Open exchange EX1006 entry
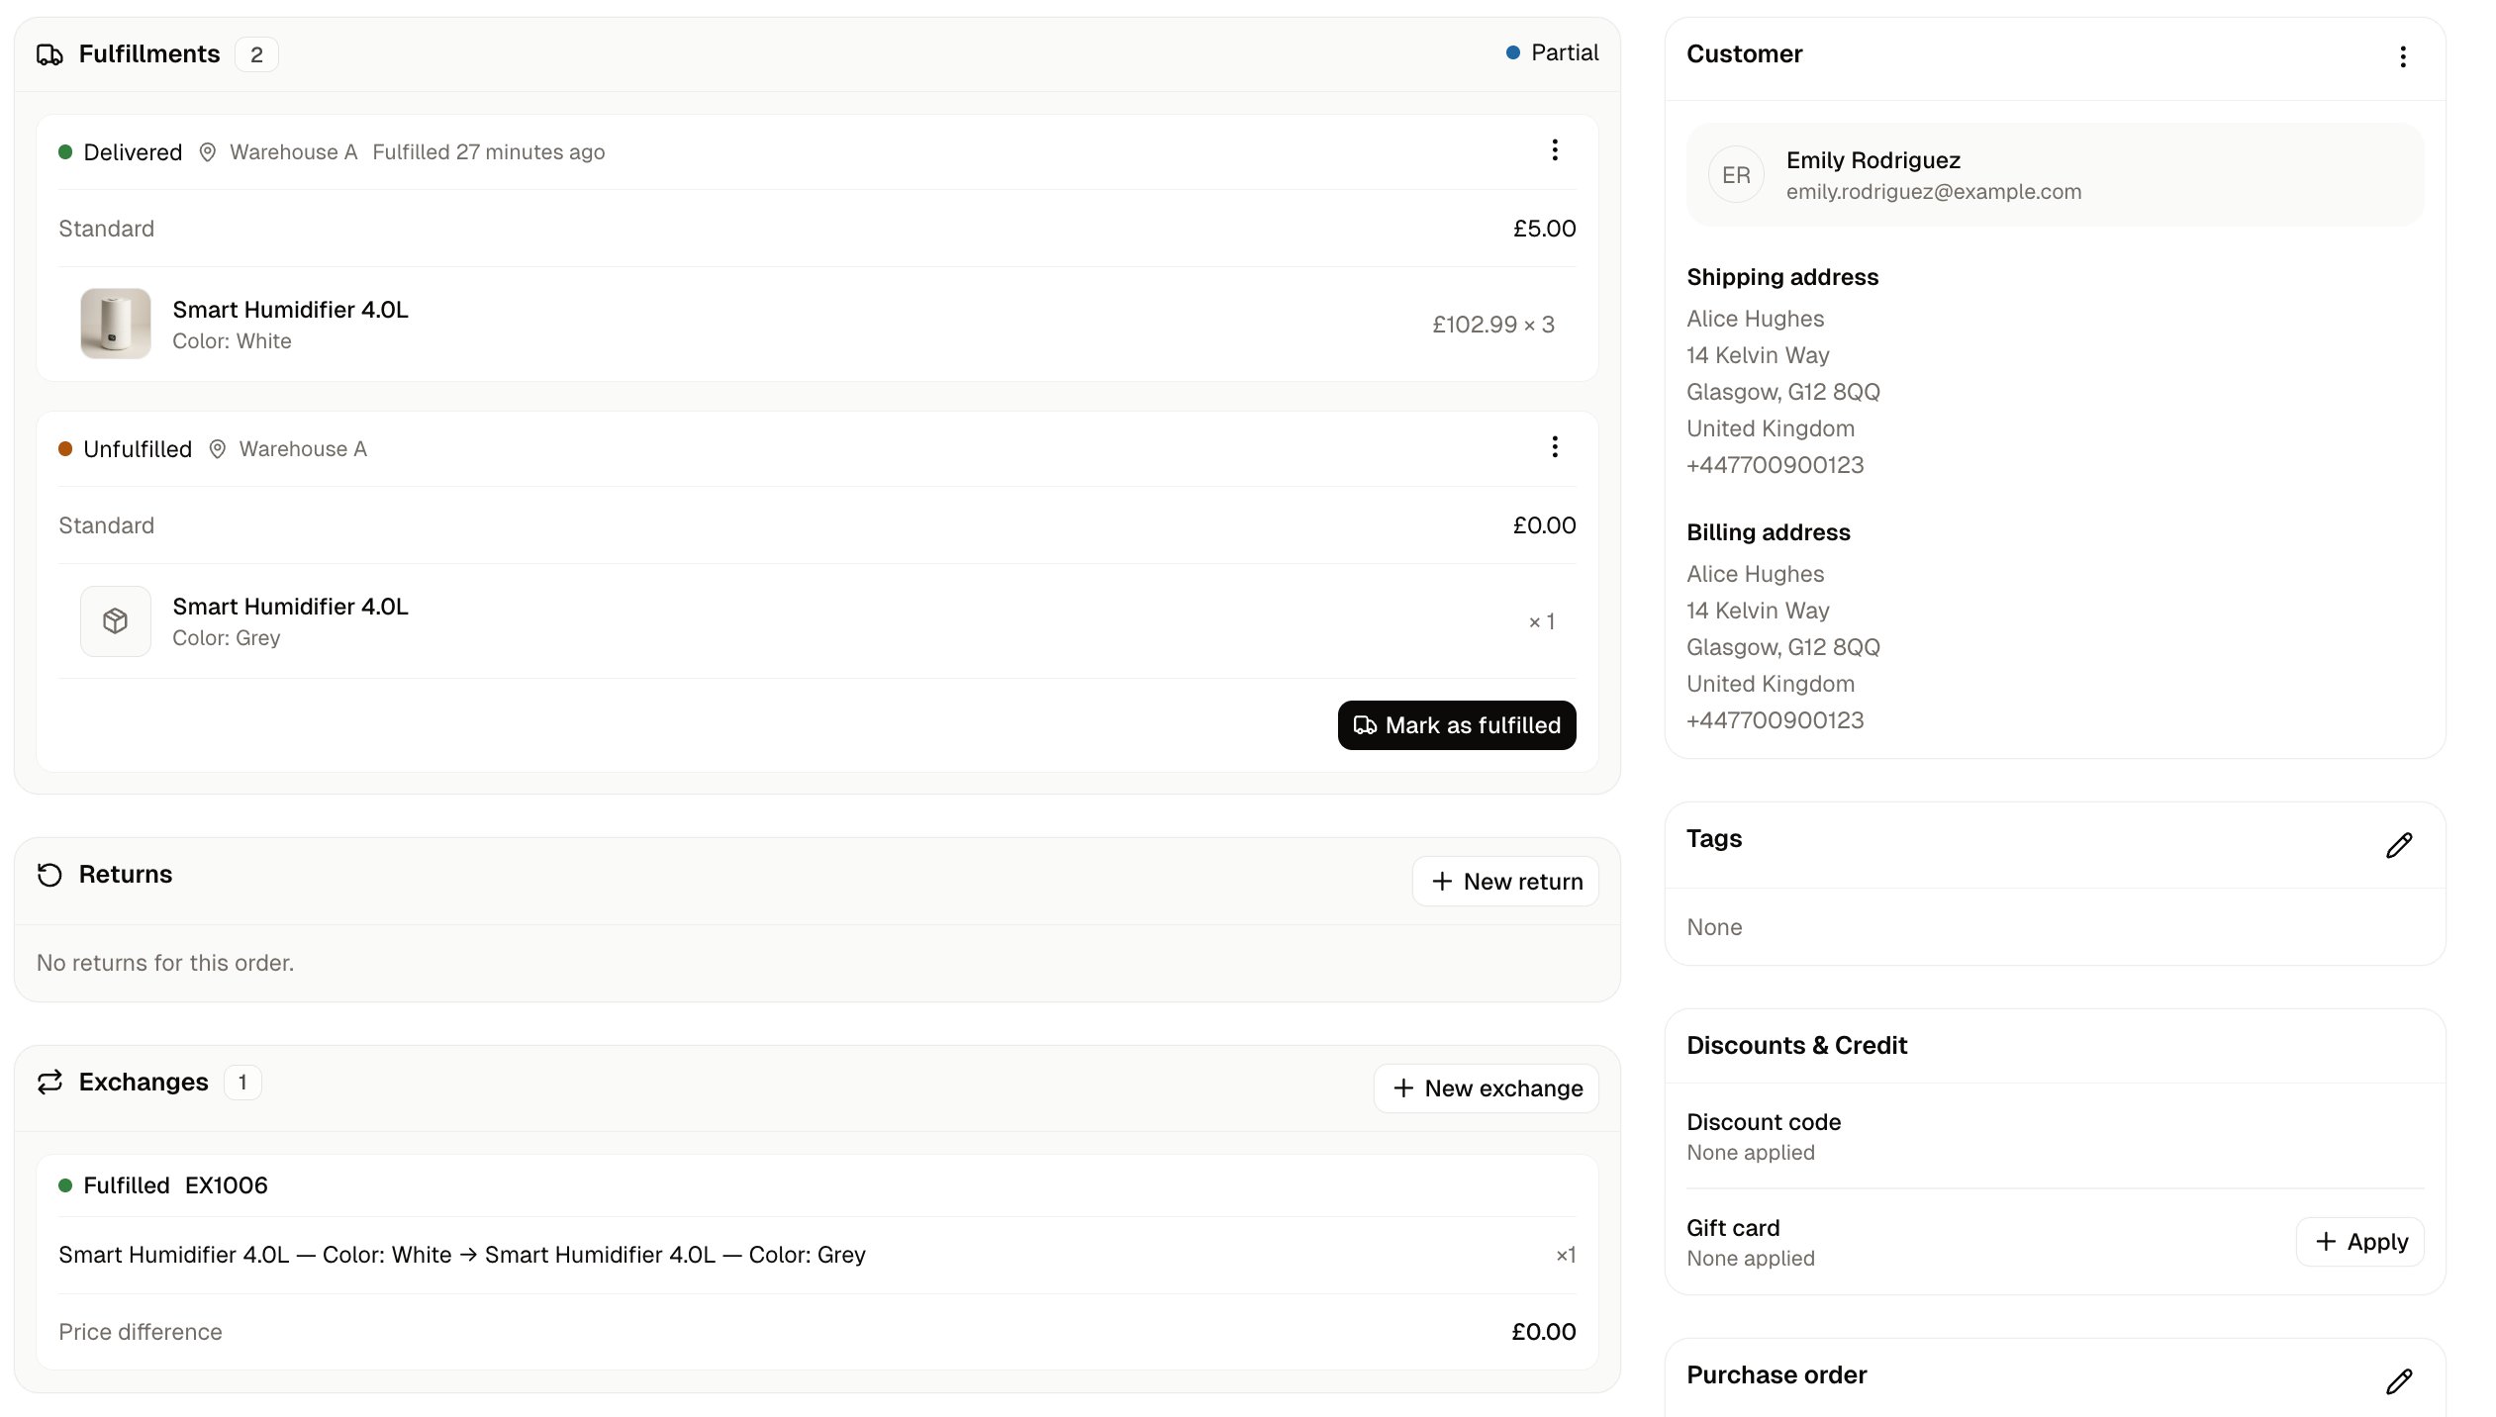The height and width of the screenshot is (1417, 2496). 817,1185
